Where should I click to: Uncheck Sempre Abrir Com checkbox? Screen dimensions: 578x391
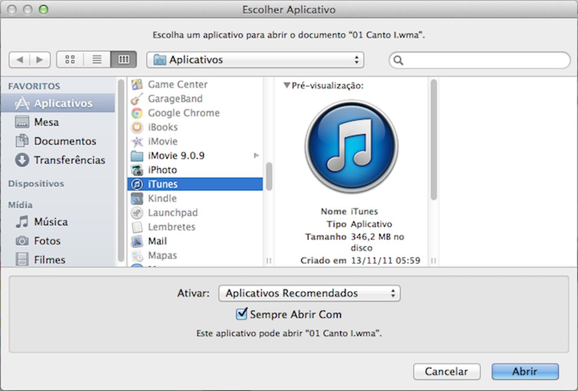[241, 314]
